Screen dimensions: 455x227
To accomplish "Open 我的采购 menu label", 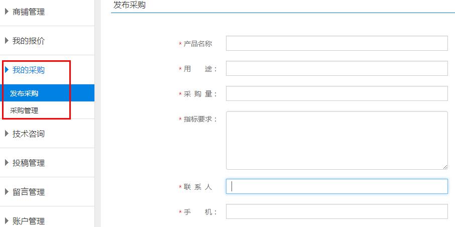I will (x=29, y=70).
